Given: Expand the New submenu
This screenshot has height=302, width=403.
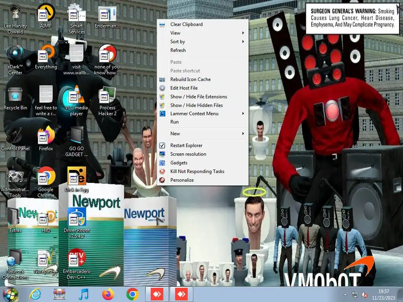Looking at the screenshot, I should coord(203,134).
